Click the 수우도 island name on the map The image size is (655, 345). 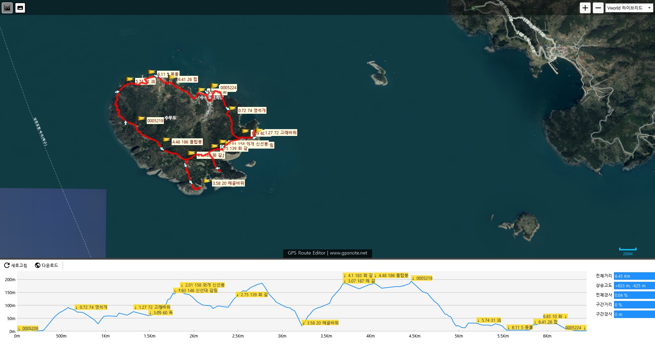(x=170, y=118)
